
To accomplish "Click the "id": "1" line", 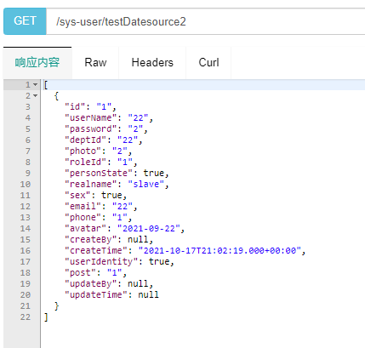I will [x=90, y=106].
